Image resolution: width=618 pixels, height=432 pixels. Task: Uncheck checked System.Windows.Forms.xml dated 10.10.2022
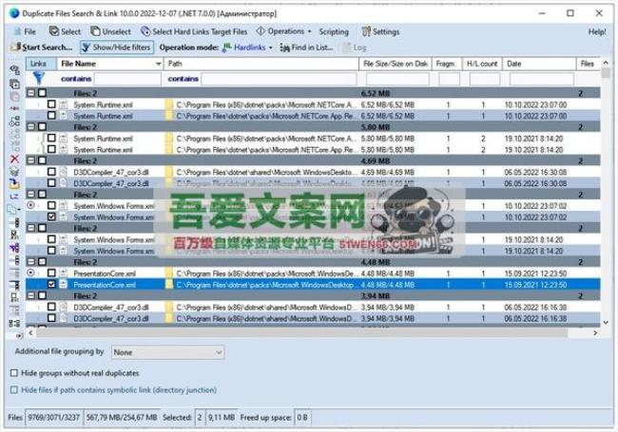(51, 216)
